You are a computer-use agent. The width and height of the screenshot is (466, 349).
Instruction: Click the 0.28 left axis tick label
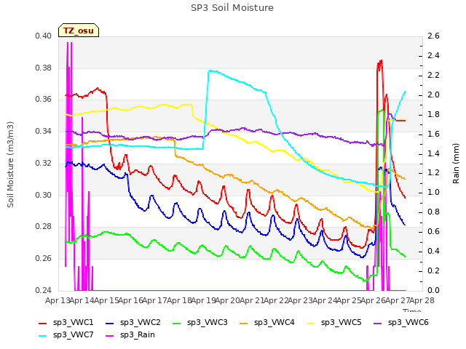pyautogui.click(x=44, y=226)
